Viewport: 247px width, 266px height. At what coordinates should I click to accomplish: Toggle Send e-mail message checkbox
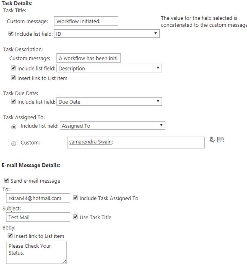tap(6, 180)
